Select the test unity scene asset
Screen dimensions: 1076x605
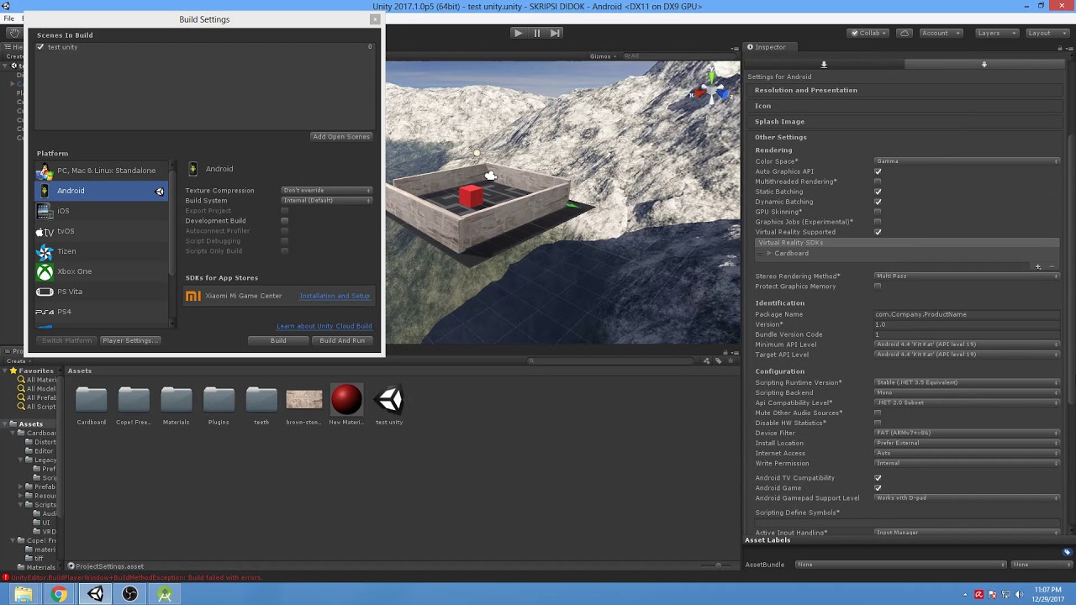click(389, 400)
